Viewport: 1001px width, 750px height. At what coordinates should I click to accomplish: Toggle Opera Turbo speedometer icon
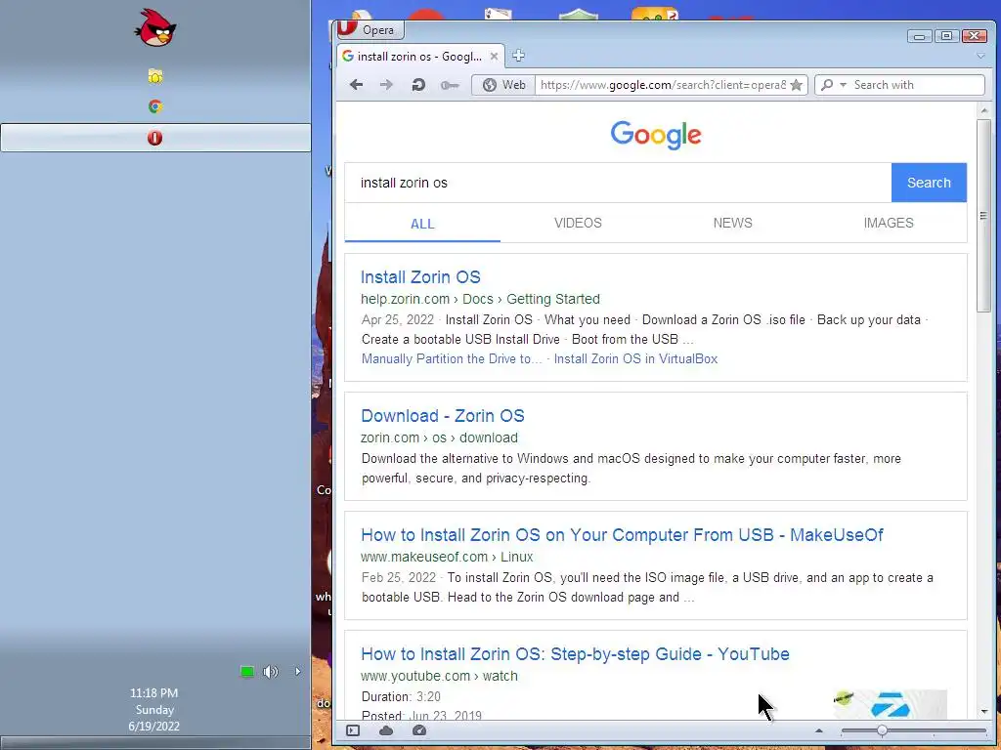pyautogui.click(x=419, y=730)
